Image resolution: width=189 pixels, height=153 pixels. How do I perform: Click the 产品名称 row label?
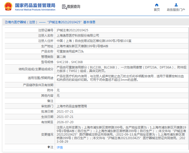[47, 51]
